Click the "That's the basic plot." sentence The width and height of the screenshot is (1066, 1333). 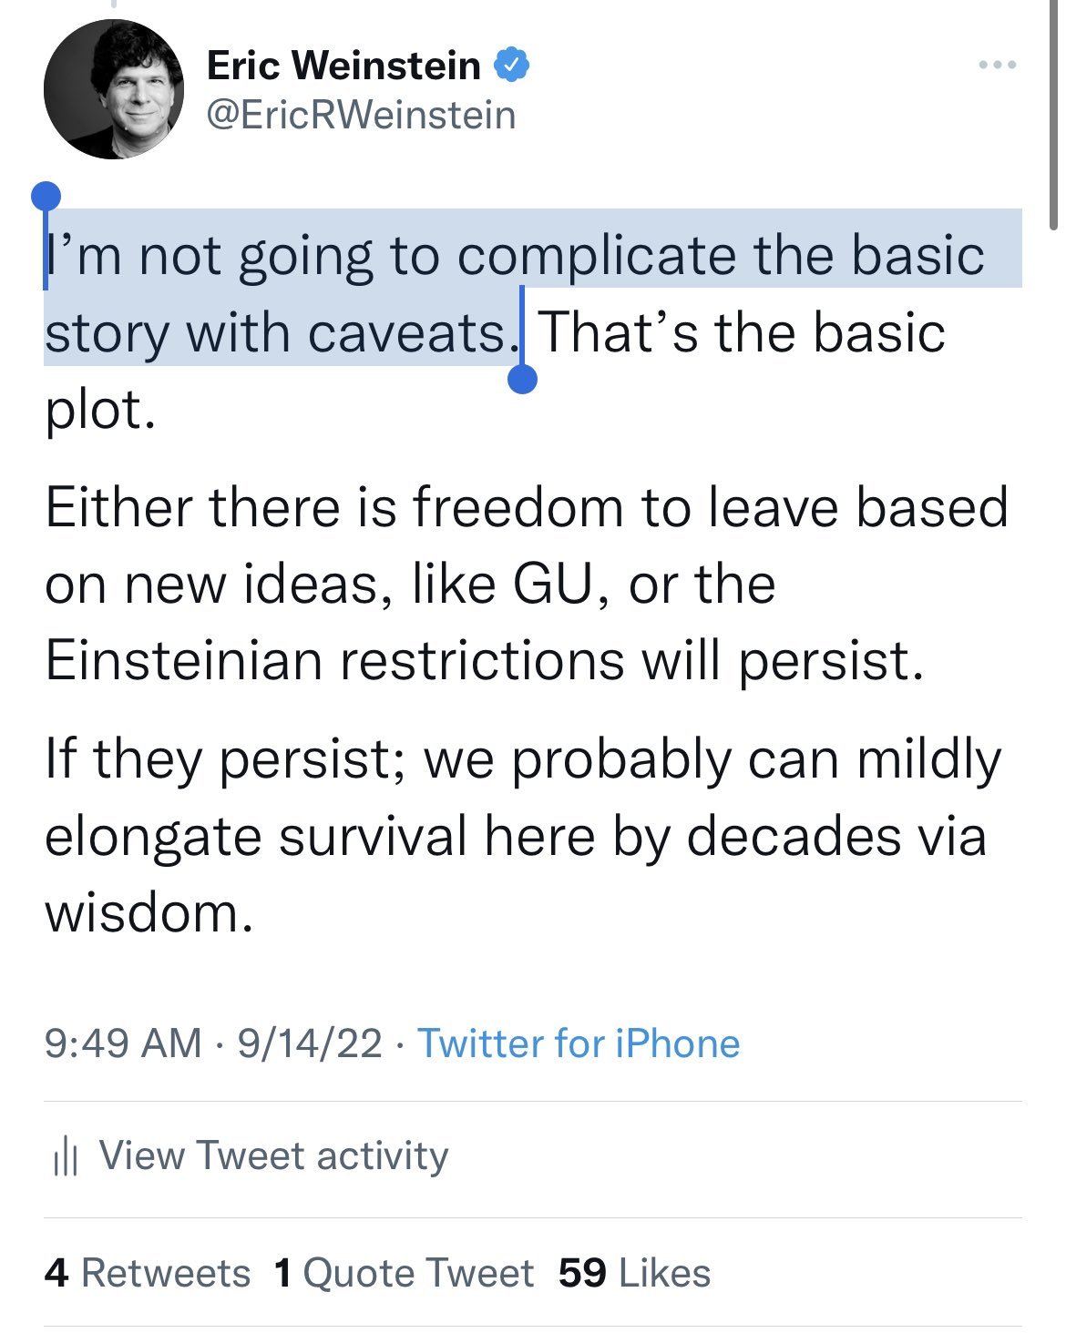point(742,332)
